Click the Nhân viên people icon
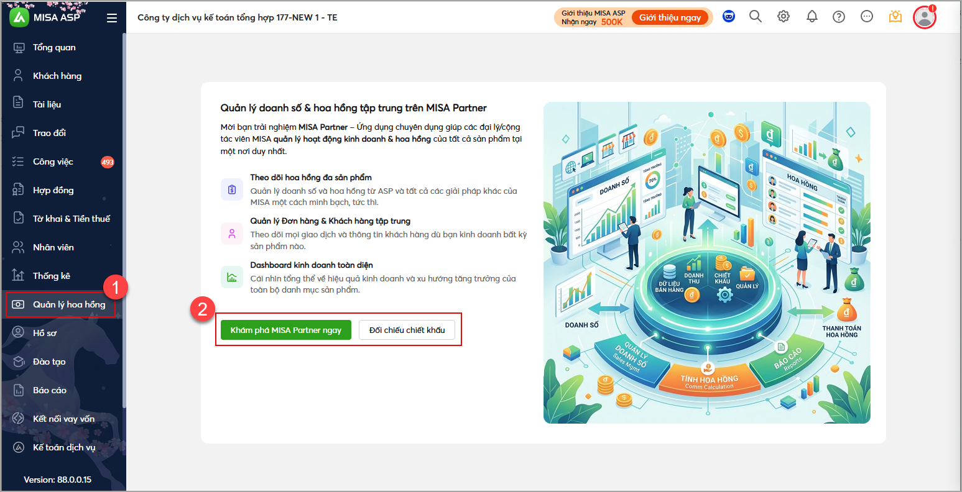This screenshot has height=492, width=962. tap(19, 247)
